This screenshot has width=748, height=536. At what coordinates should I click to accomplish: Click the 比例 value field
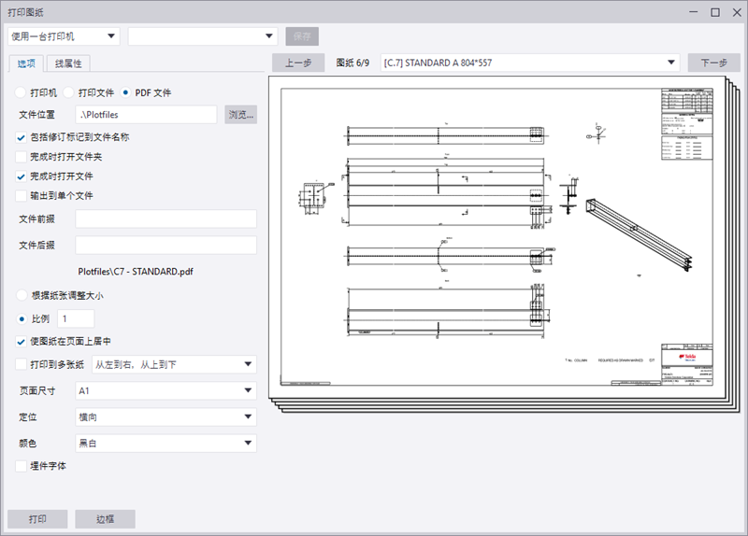(76, 318)
